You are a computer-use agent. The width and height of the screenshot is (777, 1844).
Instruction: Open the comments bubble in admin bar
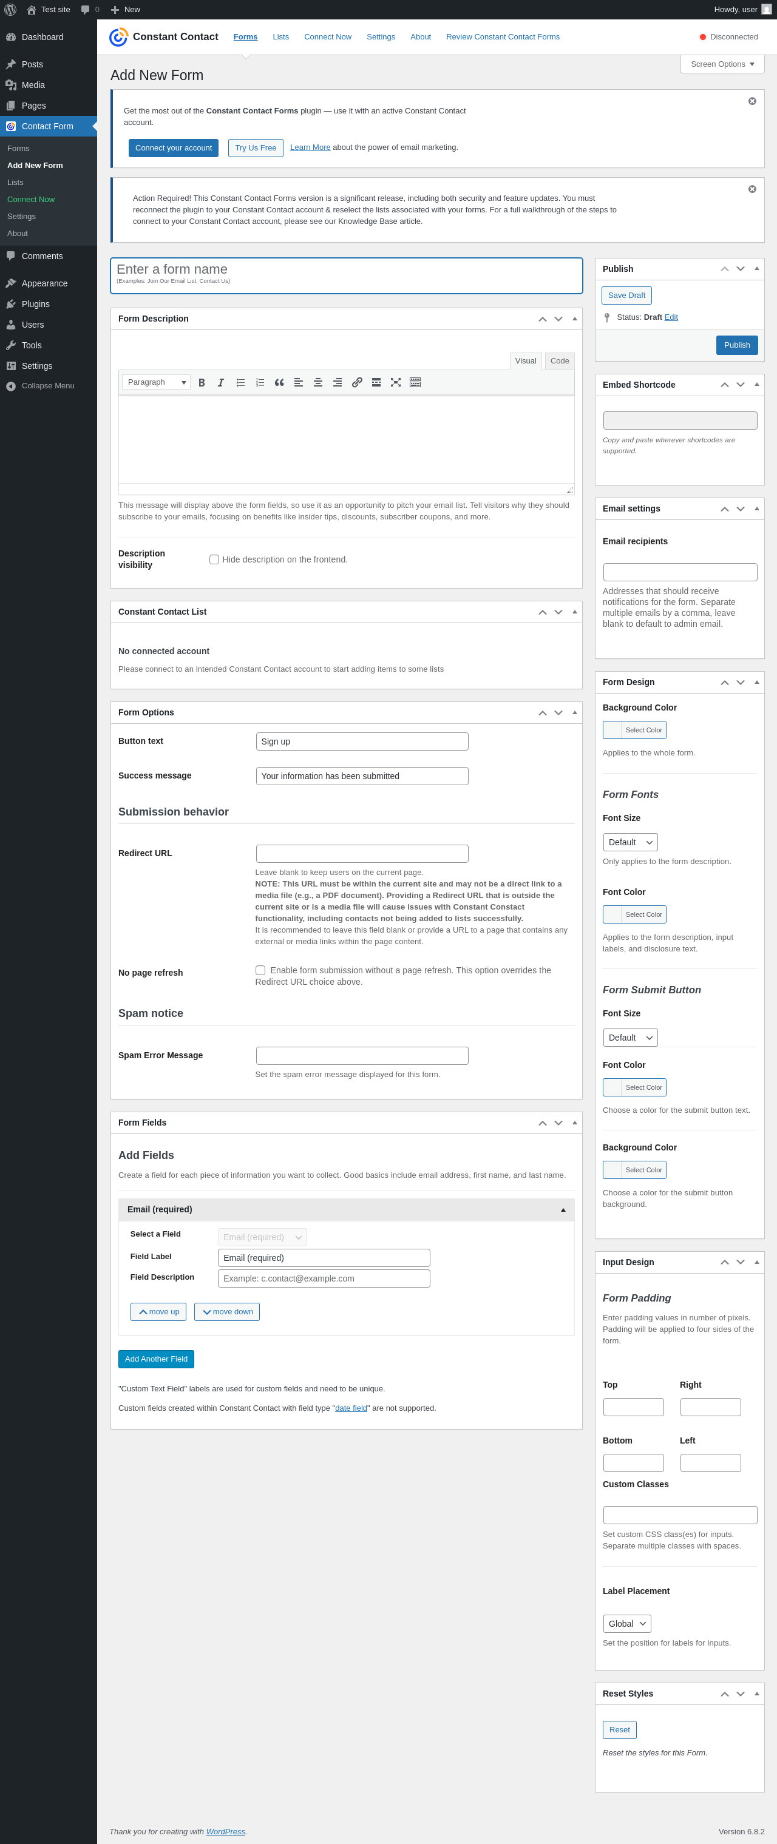pos(90,9)
